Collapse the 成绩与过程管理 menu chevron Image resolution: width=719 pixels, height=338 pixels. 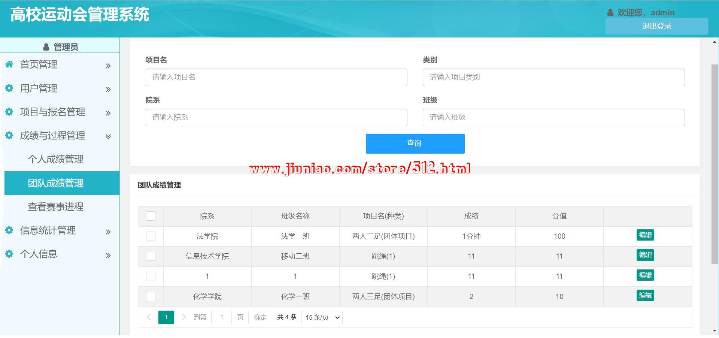(x=108, y=136)
